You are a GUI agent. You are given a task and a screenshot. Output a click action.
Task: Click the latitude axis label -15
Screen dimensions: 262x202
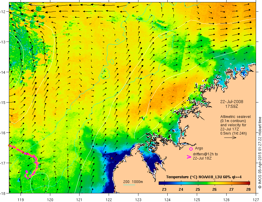(x=3, y=102)
